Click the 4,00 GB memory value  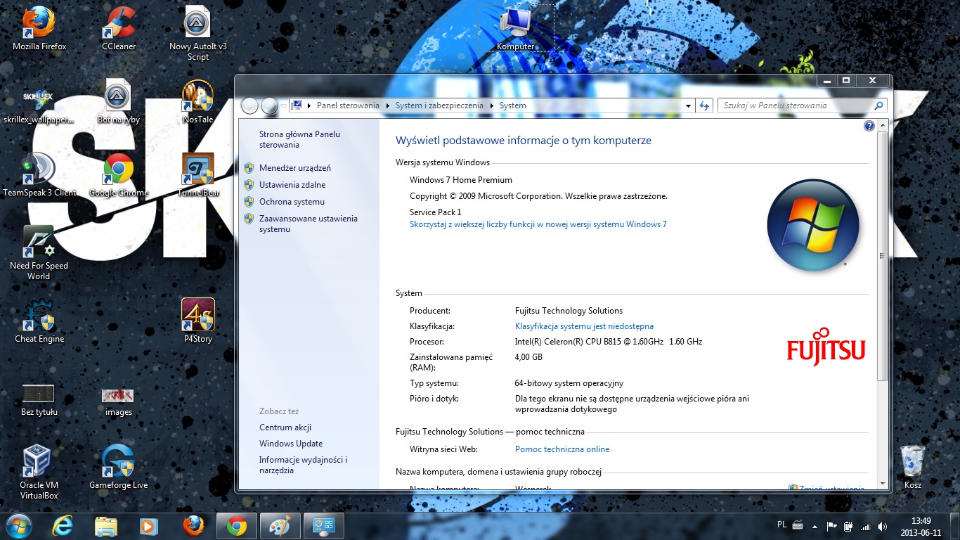point(528,357)
